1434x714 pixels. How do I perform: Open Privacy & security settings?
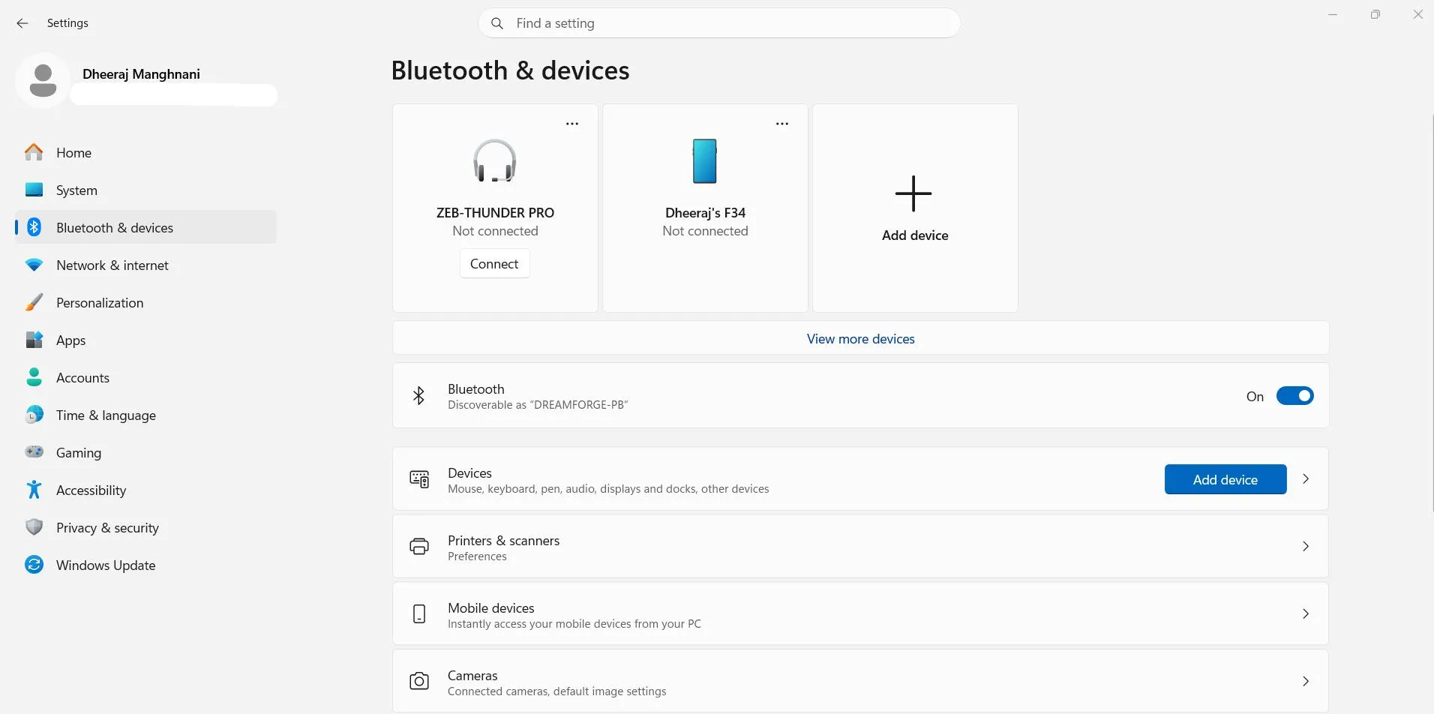pyautogui.click(x=145, y=527)
